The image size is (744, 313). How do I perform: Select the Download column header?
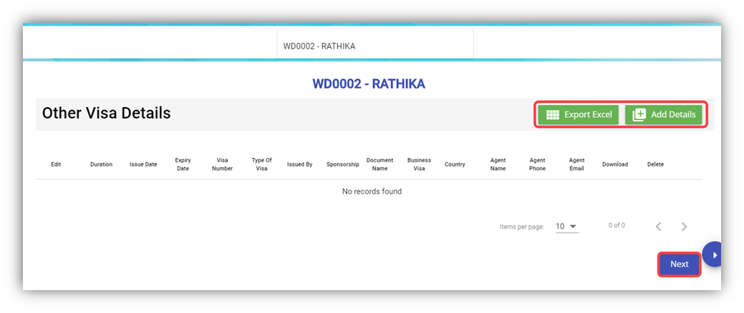point(614,164)
